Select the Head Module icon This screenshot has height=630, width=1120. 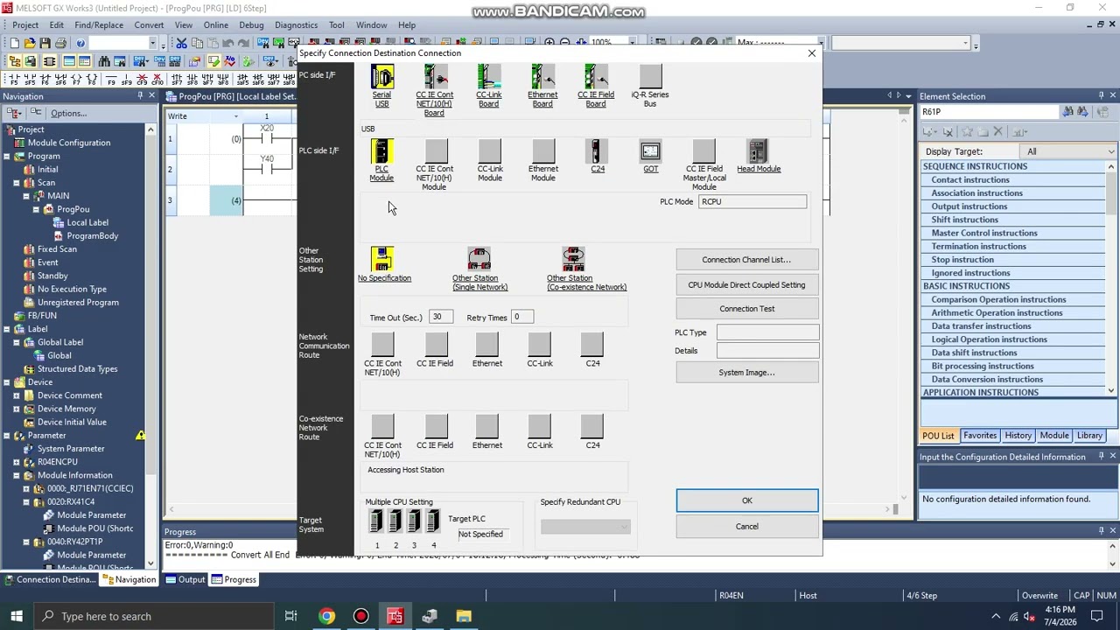tap(758, 152)
